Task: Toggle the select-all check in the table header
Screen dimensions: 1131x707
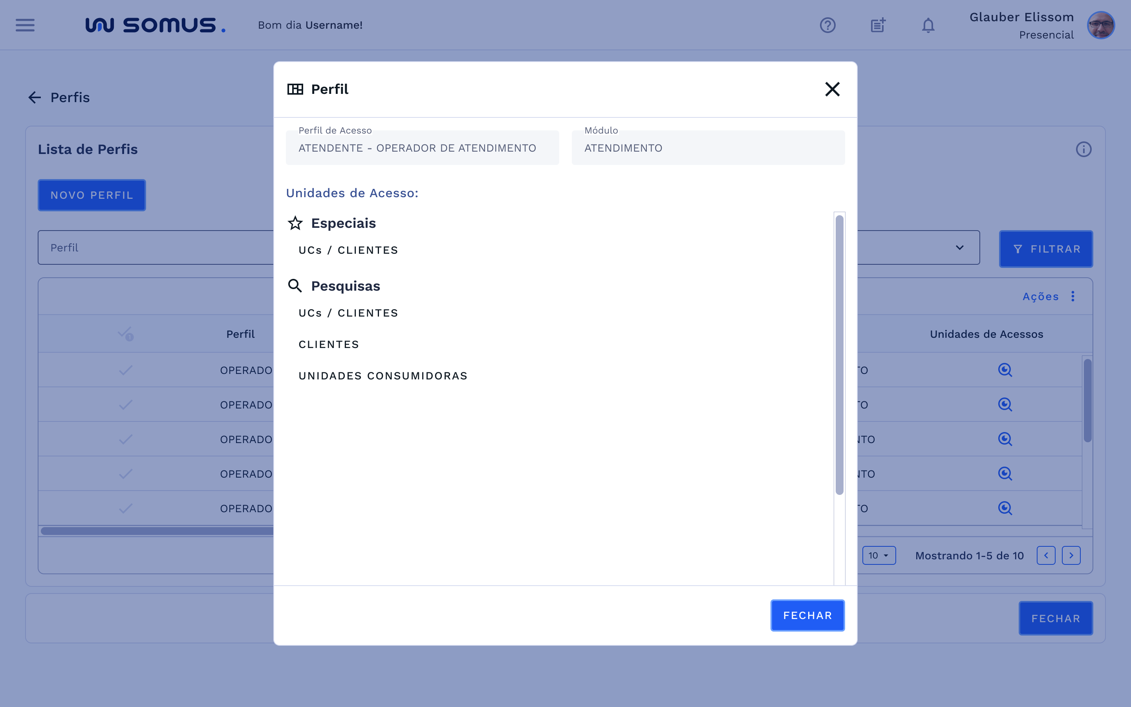Action: 125,333
